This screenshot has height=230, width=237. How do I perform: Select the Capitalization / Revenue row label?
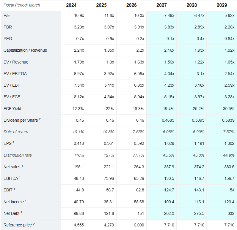(25, 50)
